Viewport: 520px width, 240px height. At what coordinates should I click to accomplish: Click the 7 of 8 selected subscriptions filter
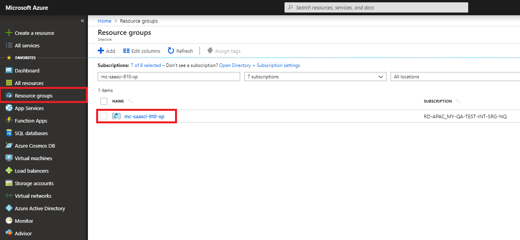point(146,65)
